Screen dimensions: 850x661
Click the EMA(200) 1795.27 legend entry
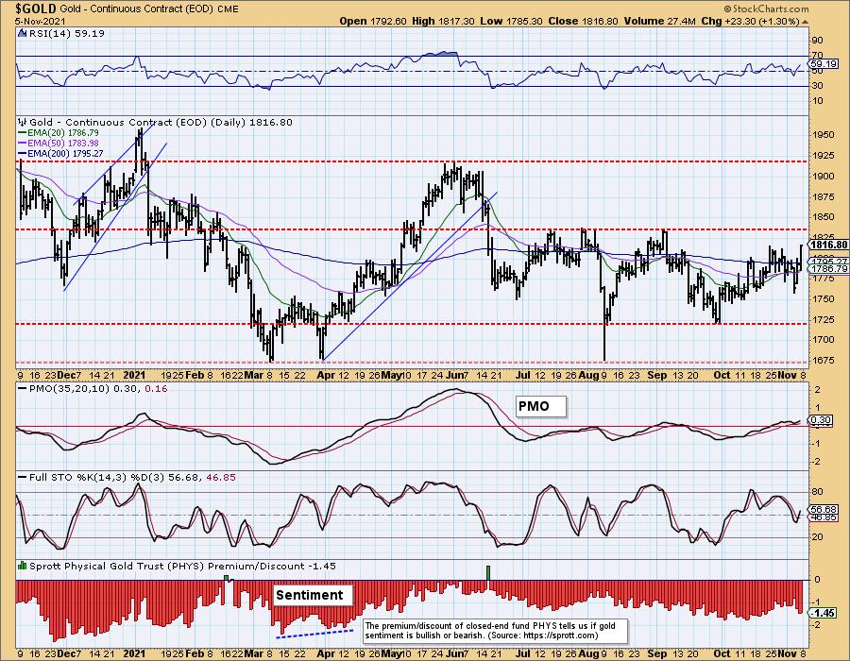coord(60,153)
